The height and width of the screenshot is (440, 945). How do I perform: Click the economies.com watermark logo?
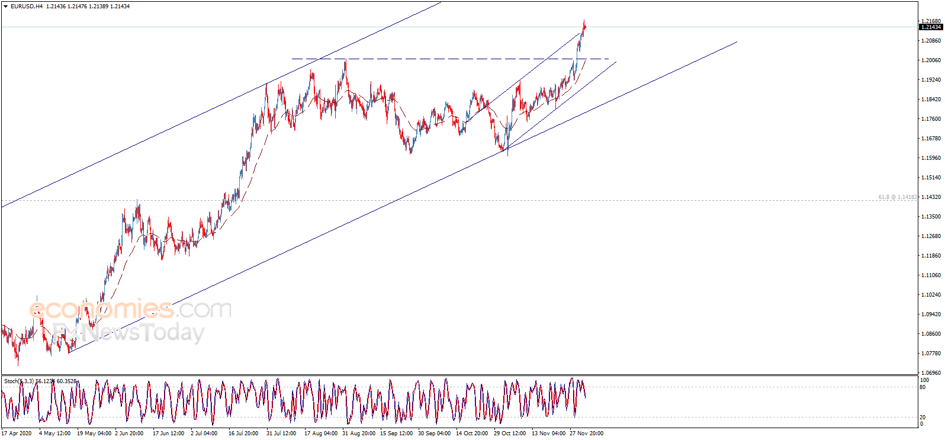coord(130,309)
